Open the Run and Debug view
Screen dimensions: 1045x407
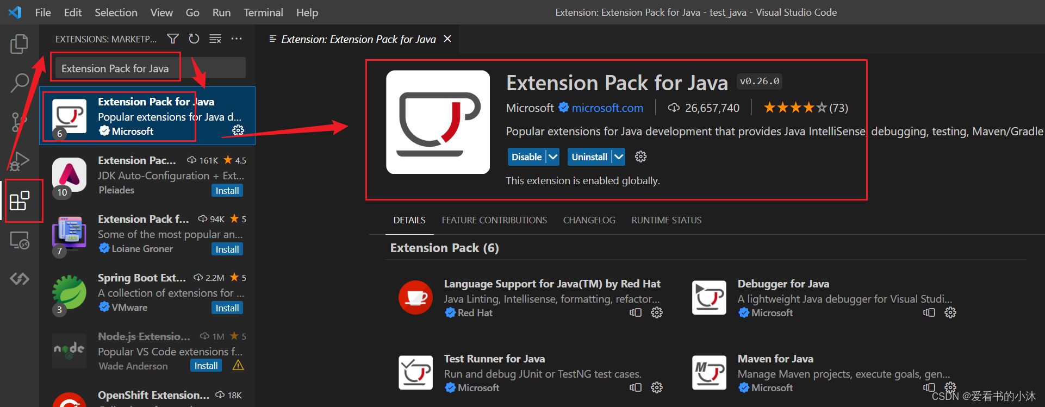(x=19, y=161)
